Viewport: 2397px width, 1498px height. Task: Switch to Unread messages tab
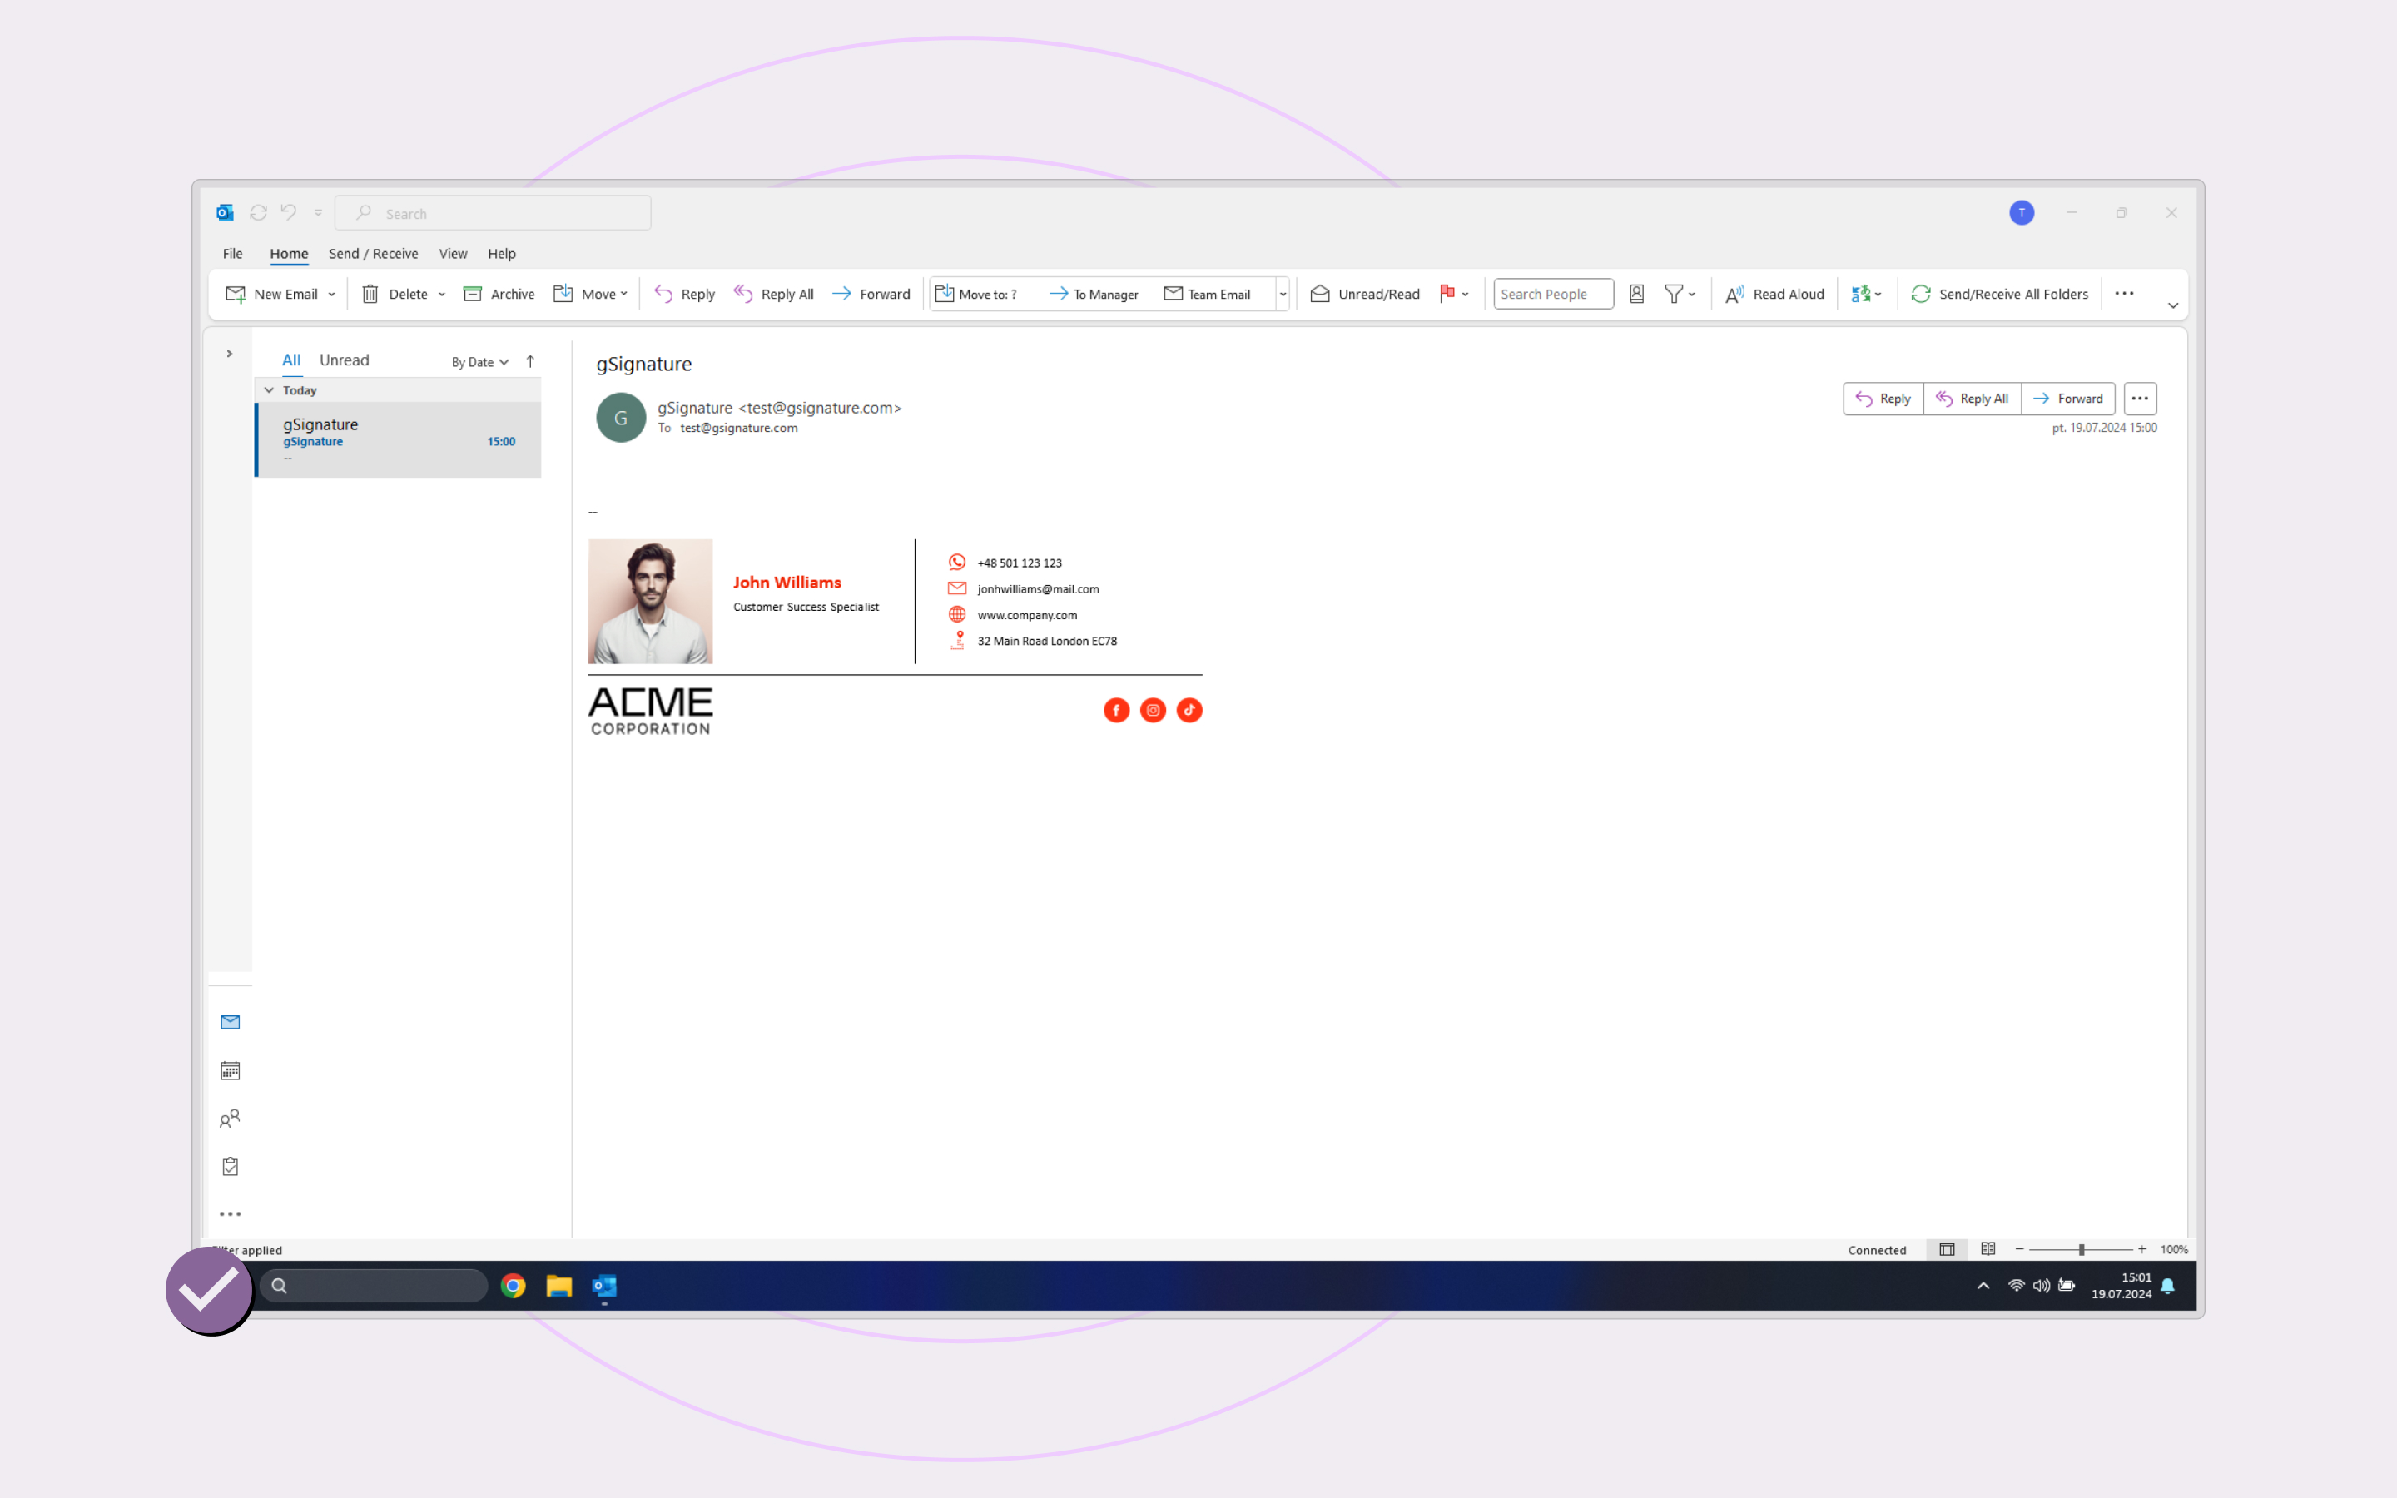[x=344, y=360]
